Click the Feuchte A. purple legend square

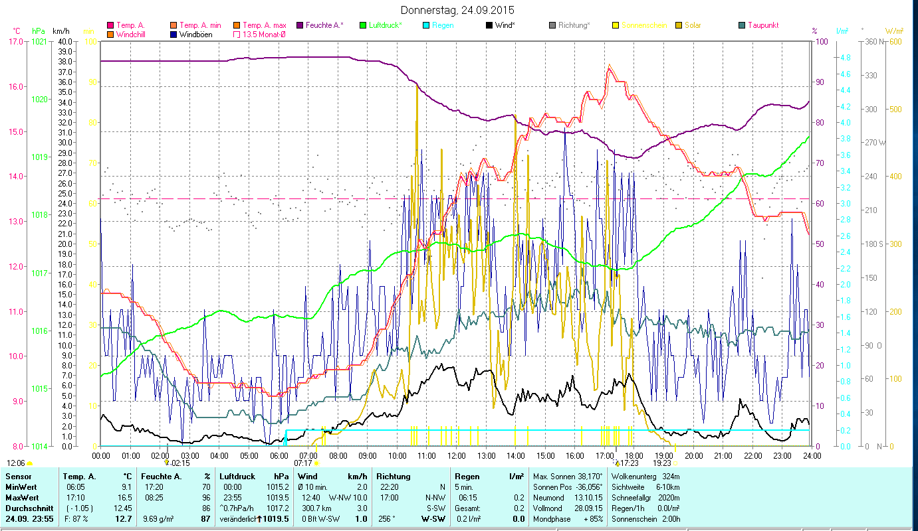tap(300, 25)
